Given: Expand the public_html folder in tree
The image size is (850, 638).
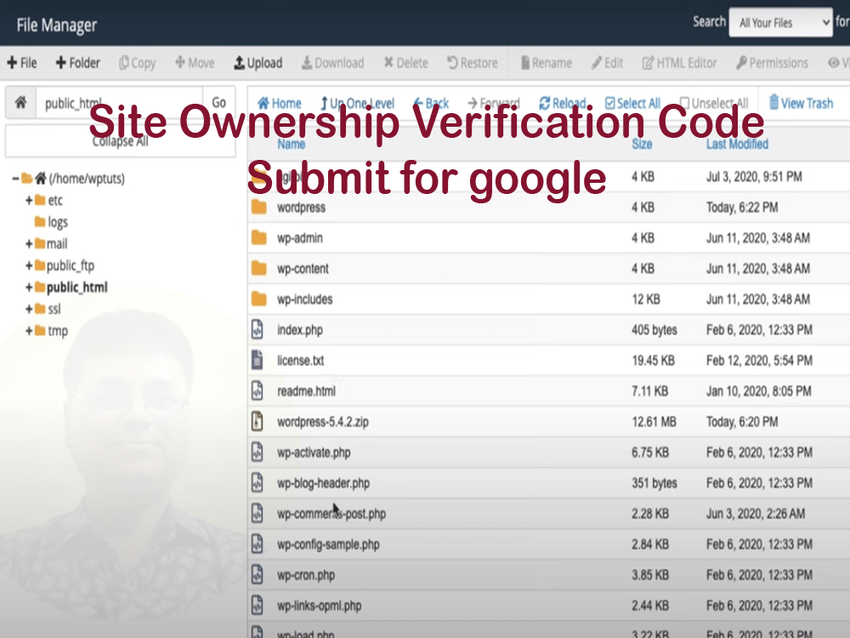Looking at the screenshot, I should pos(29,287).
